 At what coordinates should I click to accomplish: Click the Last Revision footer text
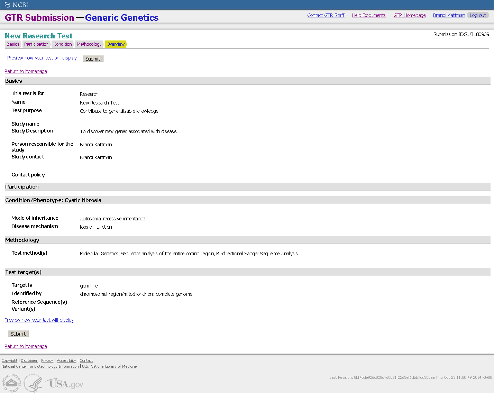point(411,377)
